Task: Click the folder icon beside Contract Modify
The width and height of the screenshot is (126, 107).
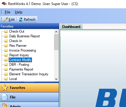Action: pyautogui.click(x=6, y=60)
